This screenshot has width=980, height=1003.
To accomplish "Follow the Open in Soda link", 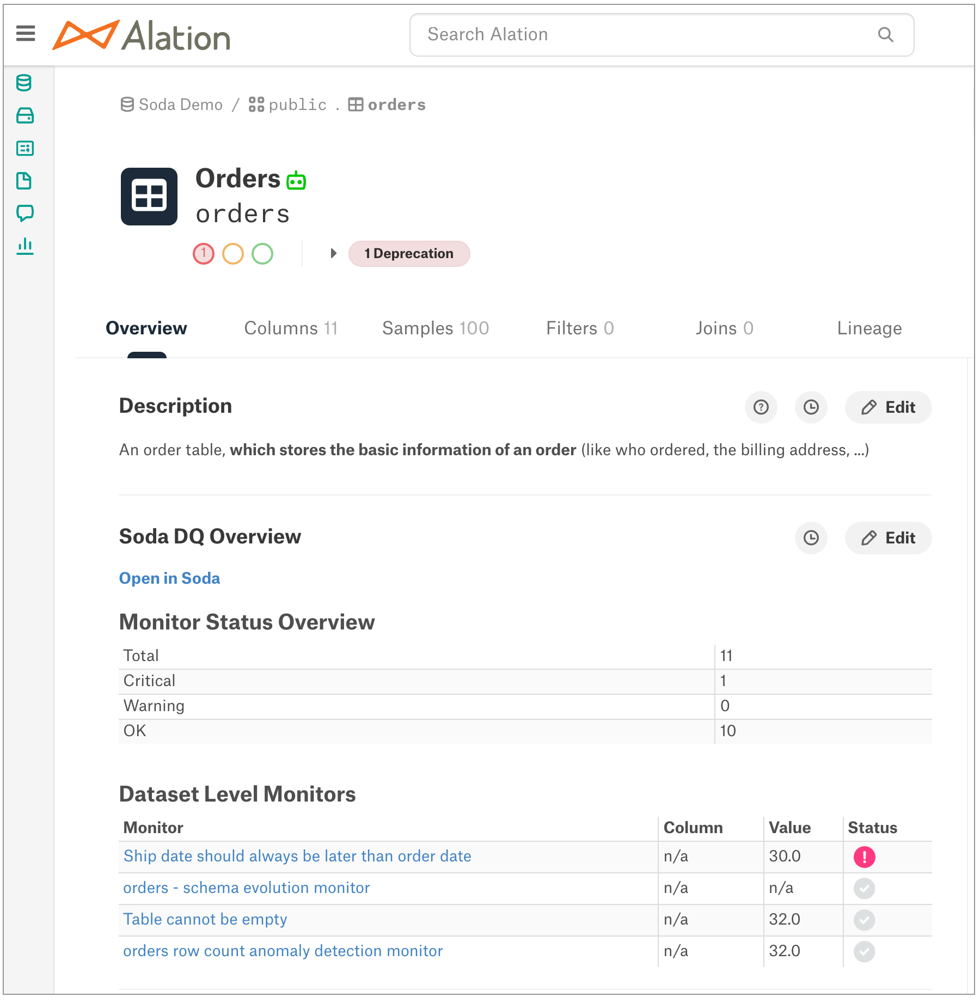I will (x=169, y=578).
